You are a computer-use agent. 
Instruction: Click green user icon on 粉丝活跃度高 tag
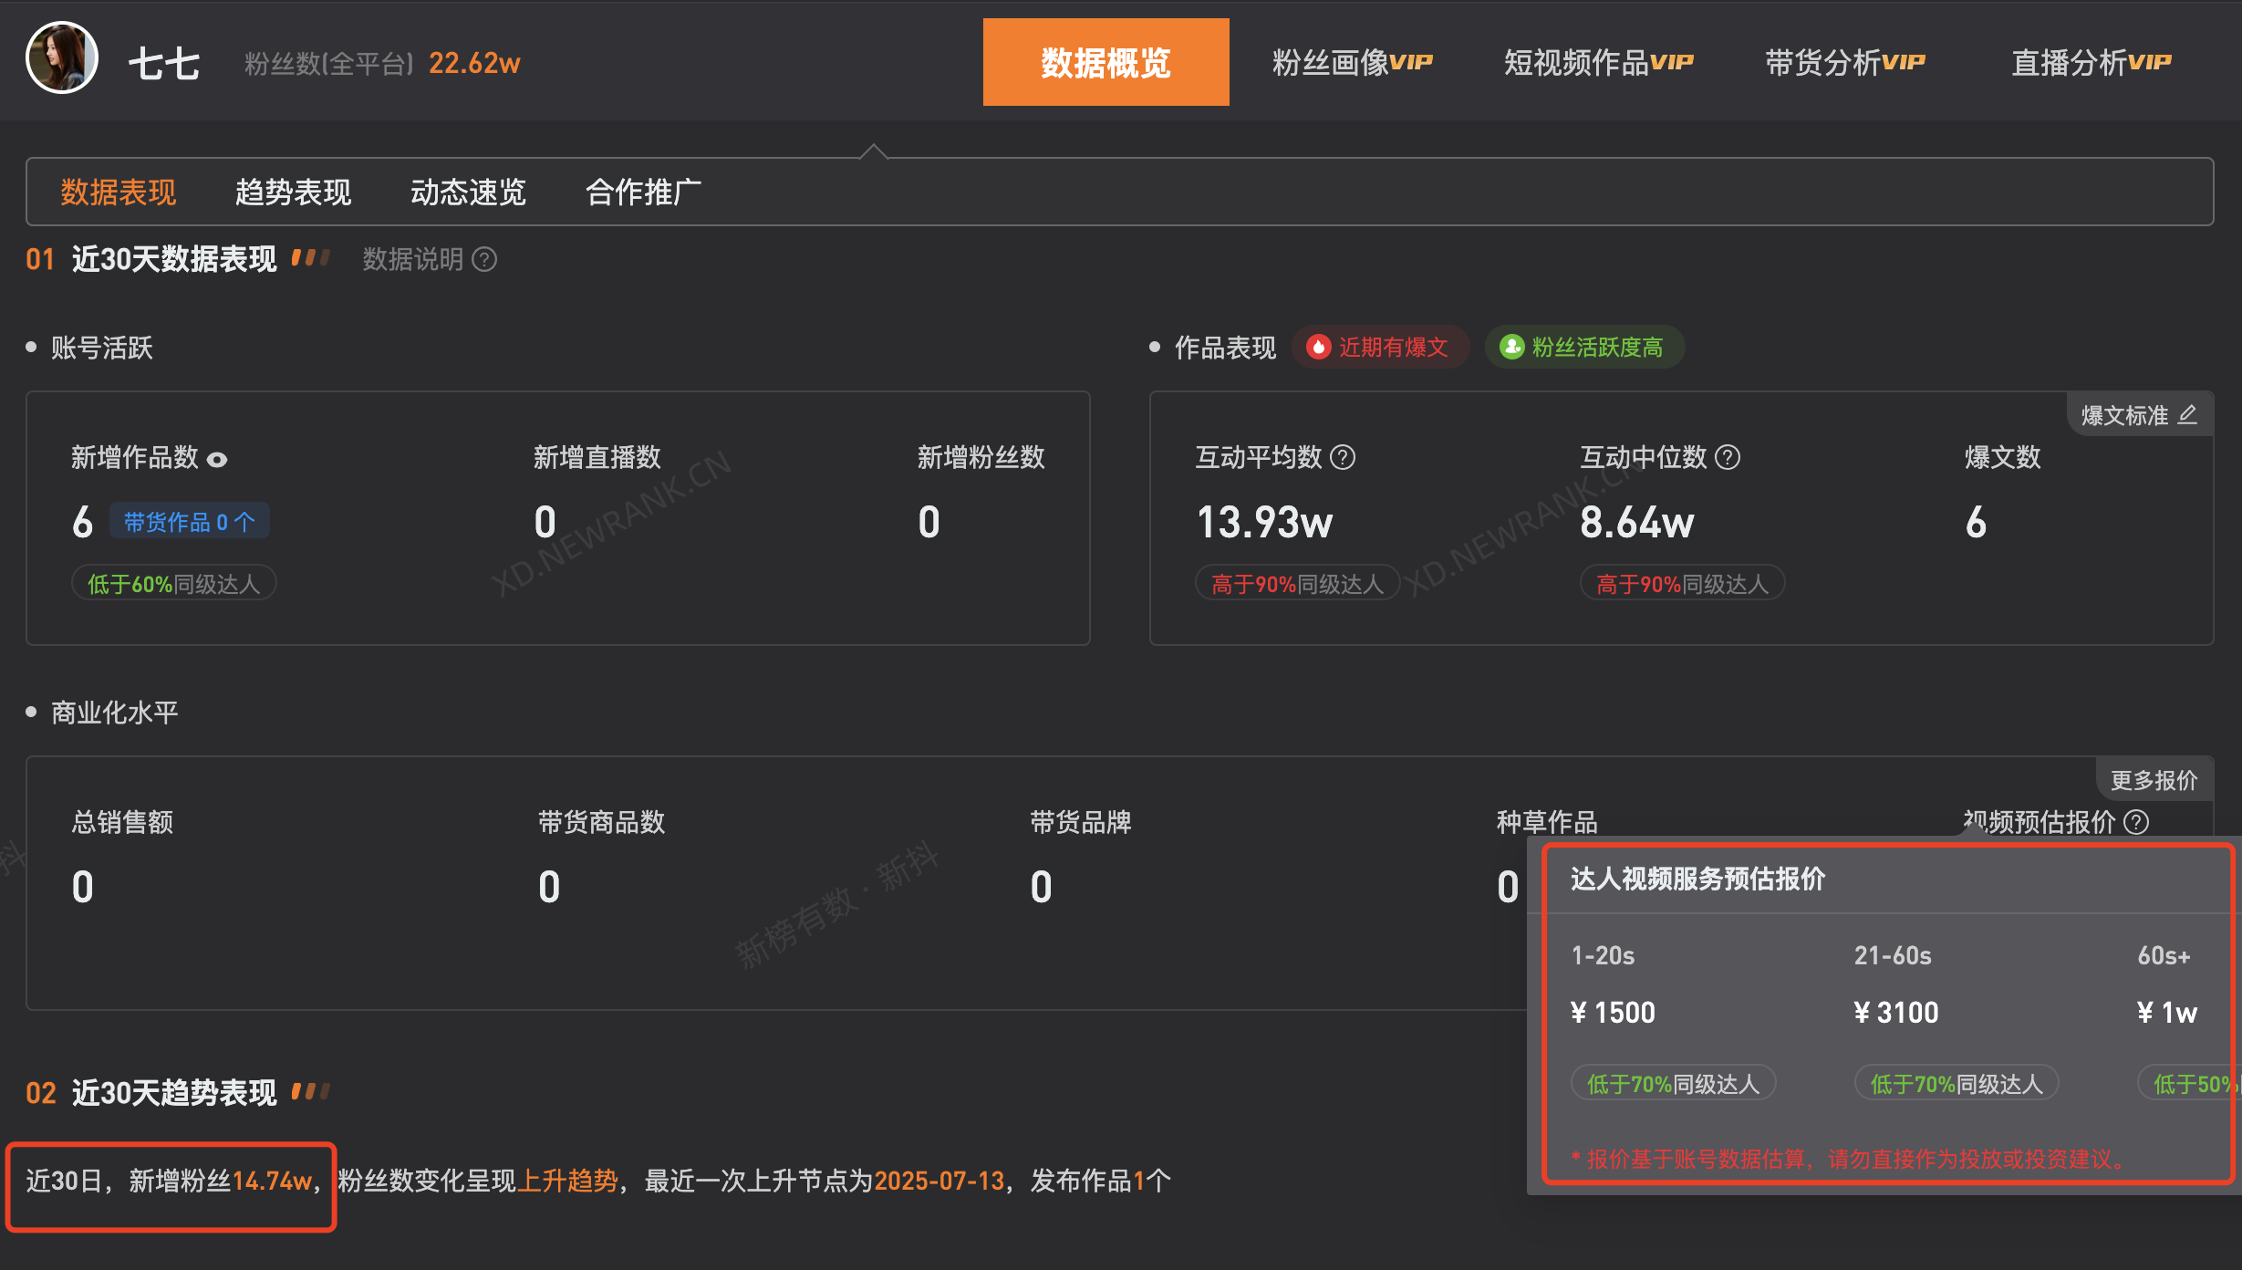click(1511, 348)
